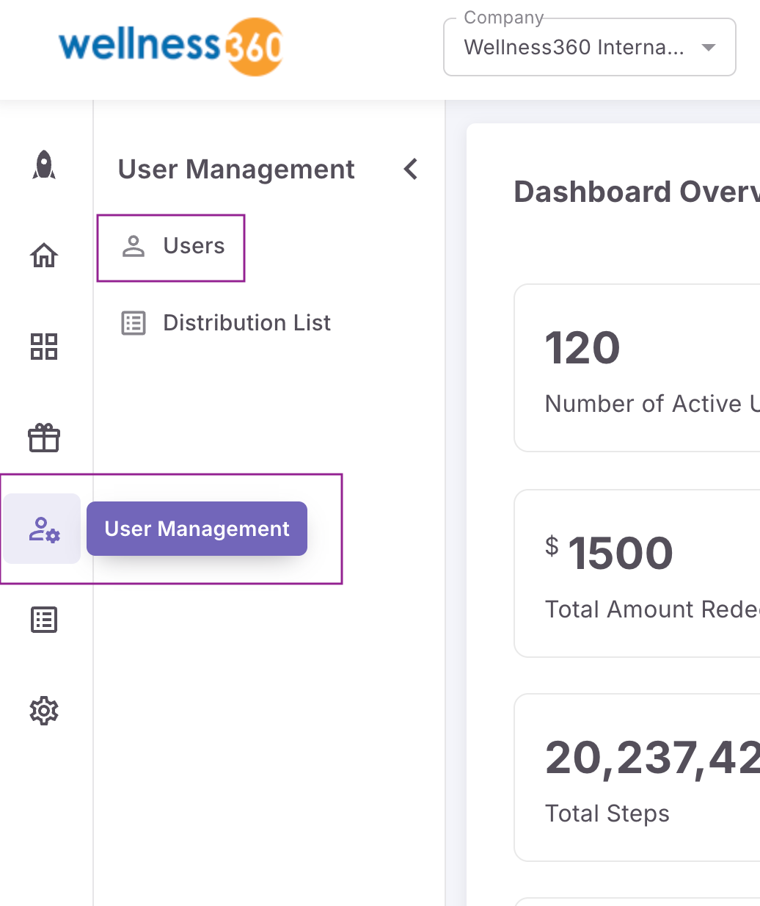This screenshot has width=760, height=906.
Task: Open the list report icon in sidebar
Action: click(x=44, y=620)
